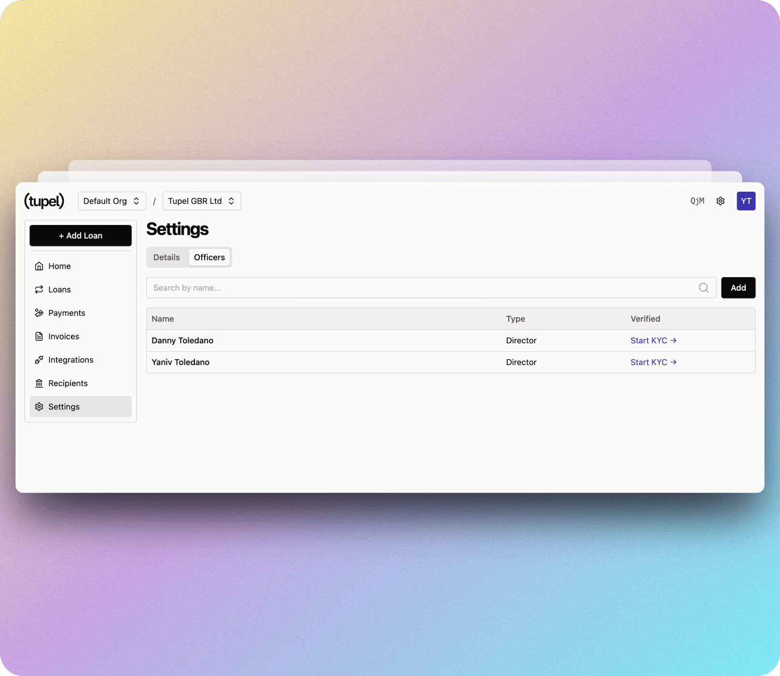
Task: Open the Tupel GBR Ltd selector
Action: (201, 201)
